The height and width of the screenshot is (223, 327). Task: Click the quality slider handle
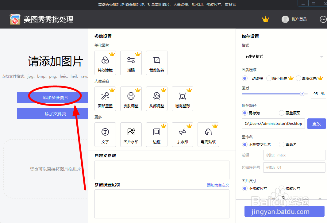tap(302, 94)
